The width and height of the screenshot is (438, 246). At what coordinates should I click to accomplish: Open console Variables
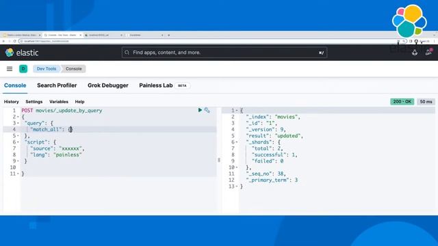pyautogui.click(x=59, y=102)
